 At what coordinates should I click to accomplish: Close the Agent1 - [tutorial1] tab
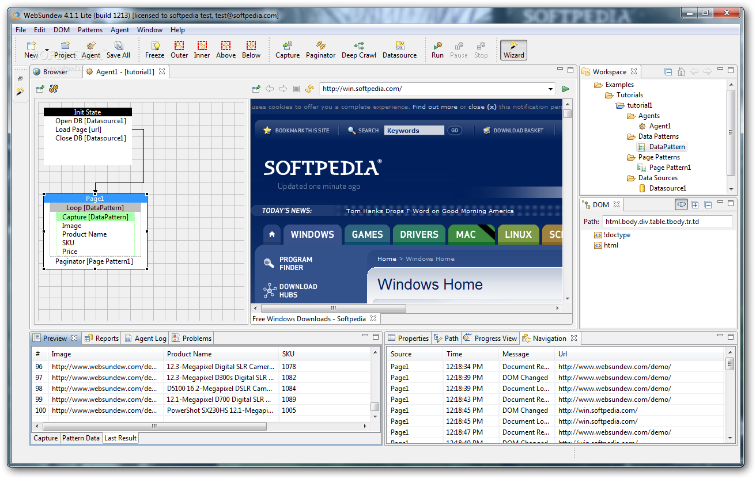[162, 72]
